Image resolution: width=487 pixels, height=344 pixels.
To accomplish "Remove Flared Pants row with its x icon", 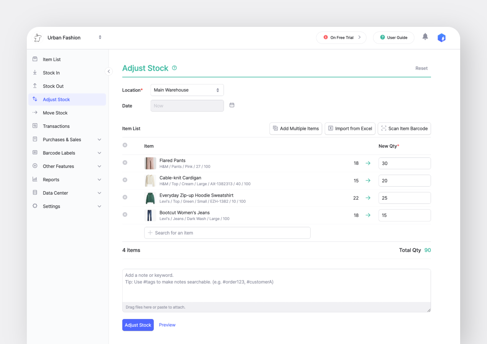I will coord(125,163).
